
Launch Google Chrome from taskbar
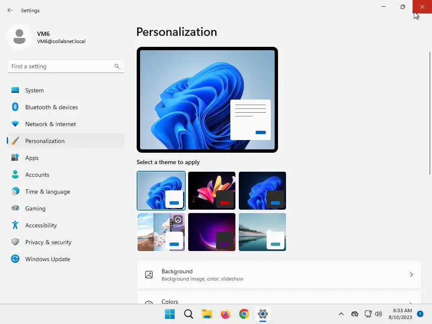pos(244,314)
